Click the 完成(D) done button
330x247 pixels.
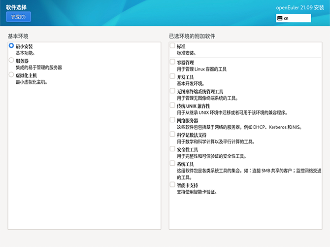[x=19, y=17]
